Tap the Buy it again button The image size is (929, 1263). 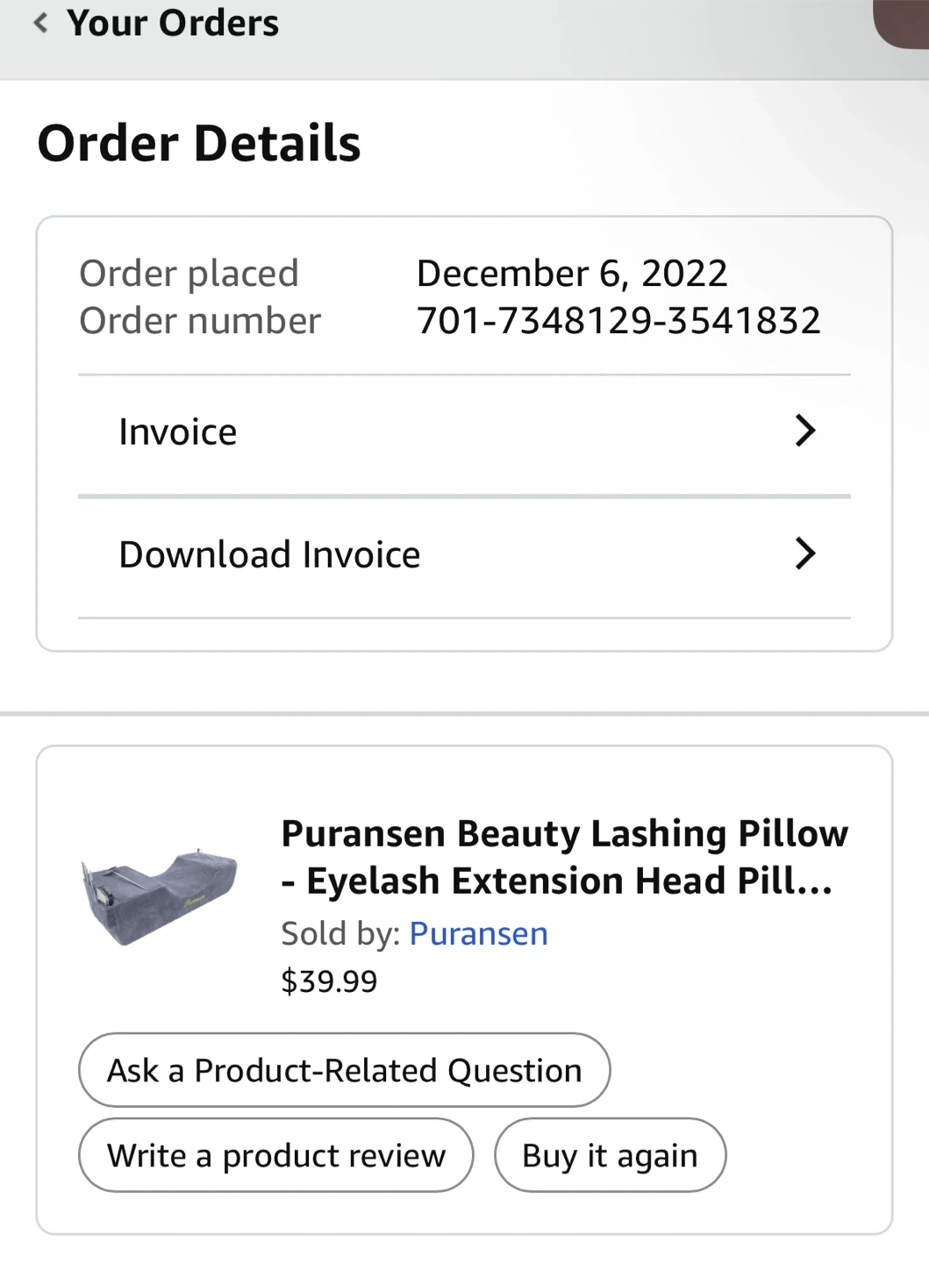point(610,1155)
